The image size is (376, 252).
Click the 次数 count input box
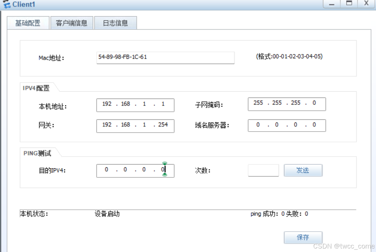point(263,170)
